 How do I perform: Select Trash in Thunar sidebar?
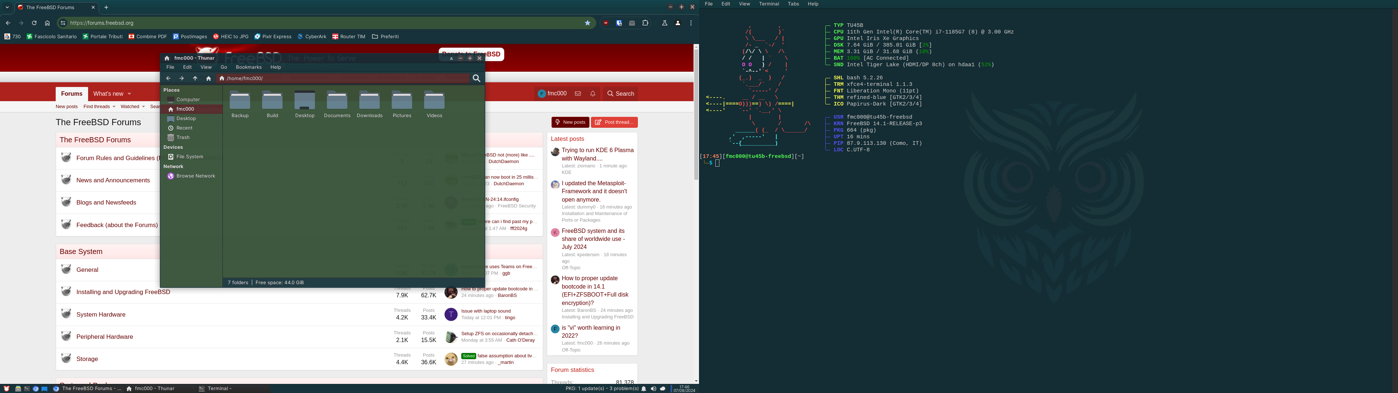[x=191, y=137]
